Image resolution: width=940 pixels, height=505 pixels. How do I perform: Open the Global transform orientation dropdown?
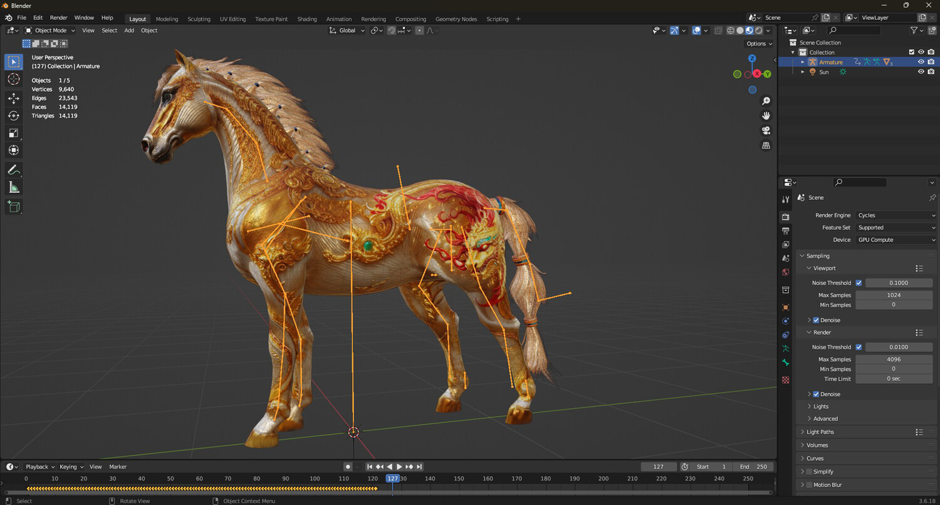click(347, 30)
